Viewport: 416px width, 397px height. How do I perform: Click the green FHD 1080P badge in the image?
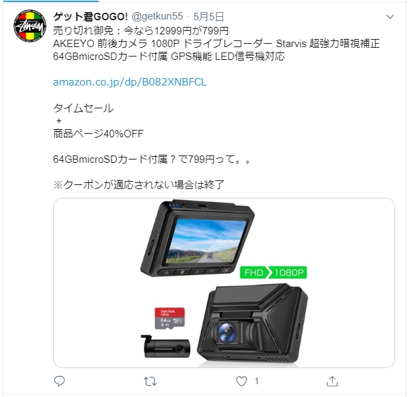[x=274, y=273]
